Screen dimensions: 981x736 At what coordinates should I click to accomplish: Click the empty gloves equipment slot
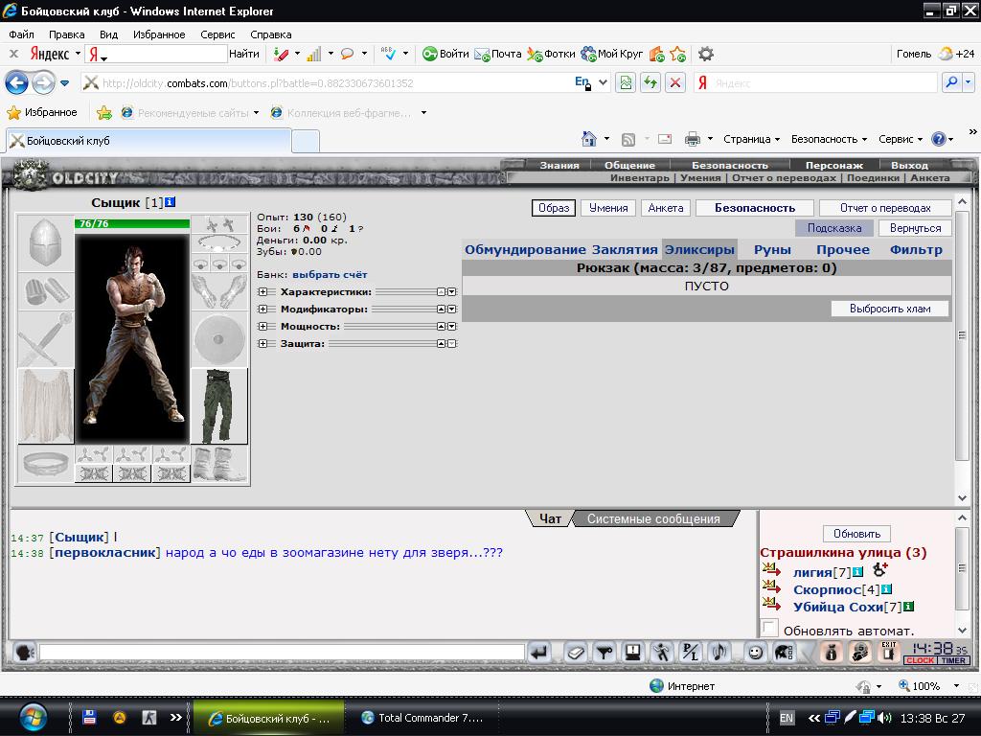point(219,291)
